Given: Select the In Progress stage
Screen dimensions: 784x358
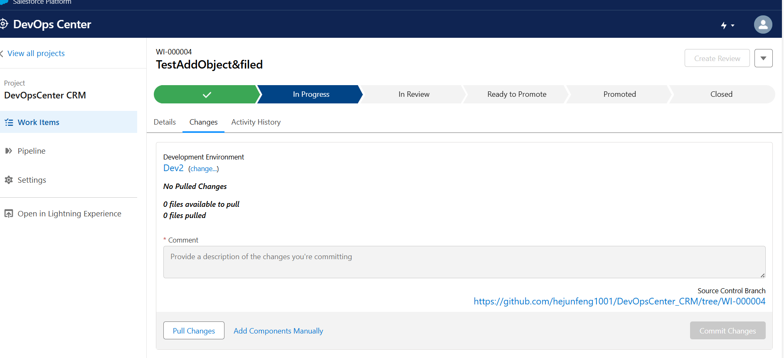Looking at the screenshot, I should pyautogui.click(x=311, y=94).
